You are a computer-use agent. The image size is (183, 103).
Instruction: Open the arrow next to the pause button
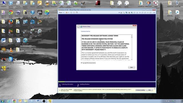click(x=69, y=13)
